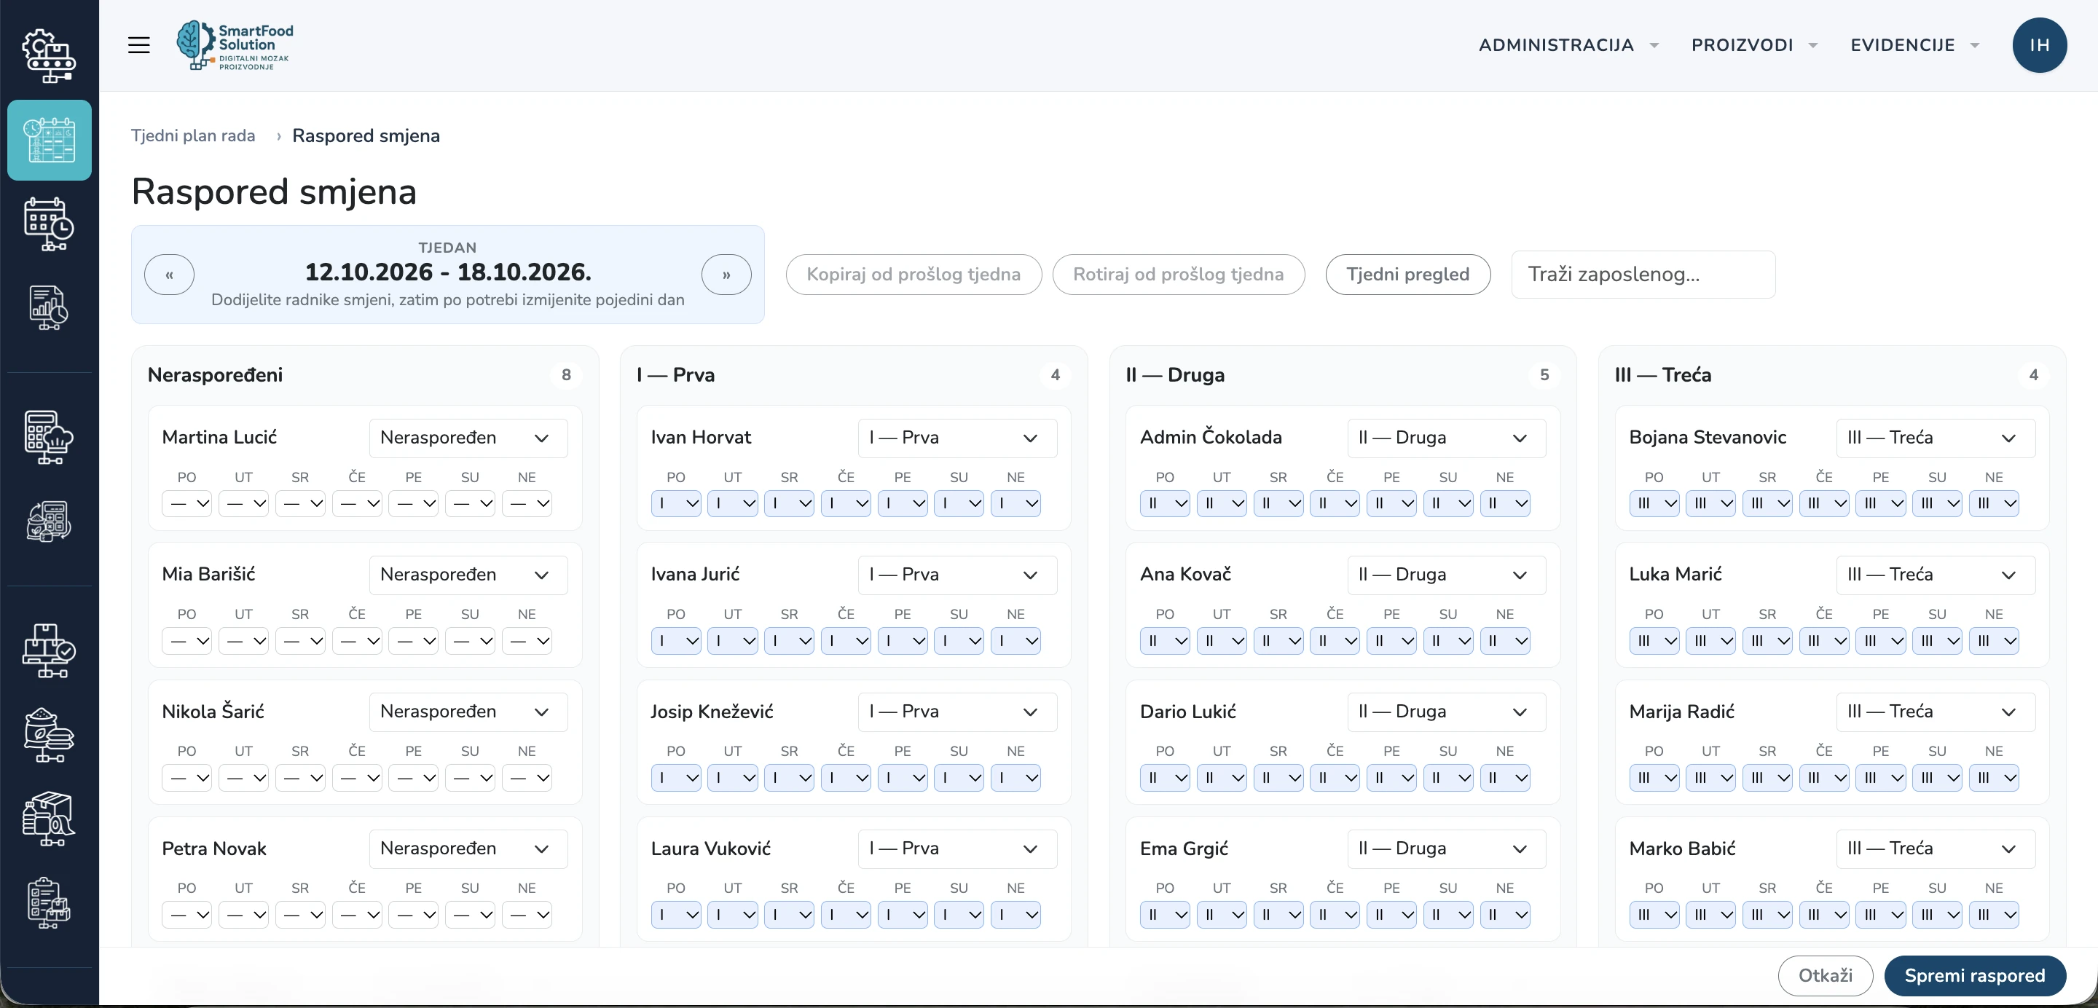The height and width of the screenshot is (1008, 2098).
Task: Go to next week arrow button
Action: pyautogui.click(x=726, y=275)
